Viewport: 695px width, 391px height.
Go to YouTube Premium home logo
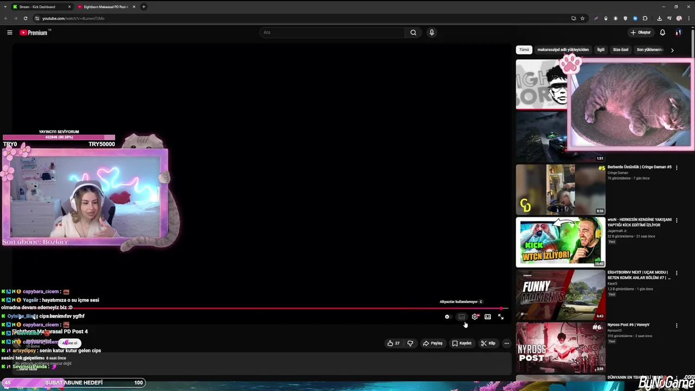tap(34, 33)
